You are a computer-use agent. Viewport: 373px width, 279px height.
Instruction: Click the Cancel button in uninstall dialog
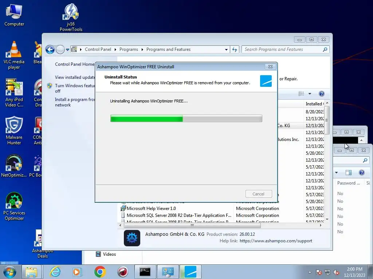(x=259, y=194)
